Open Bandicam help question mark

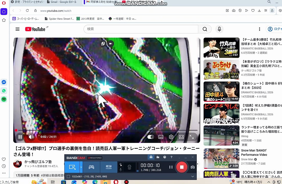tap(171, 157)
